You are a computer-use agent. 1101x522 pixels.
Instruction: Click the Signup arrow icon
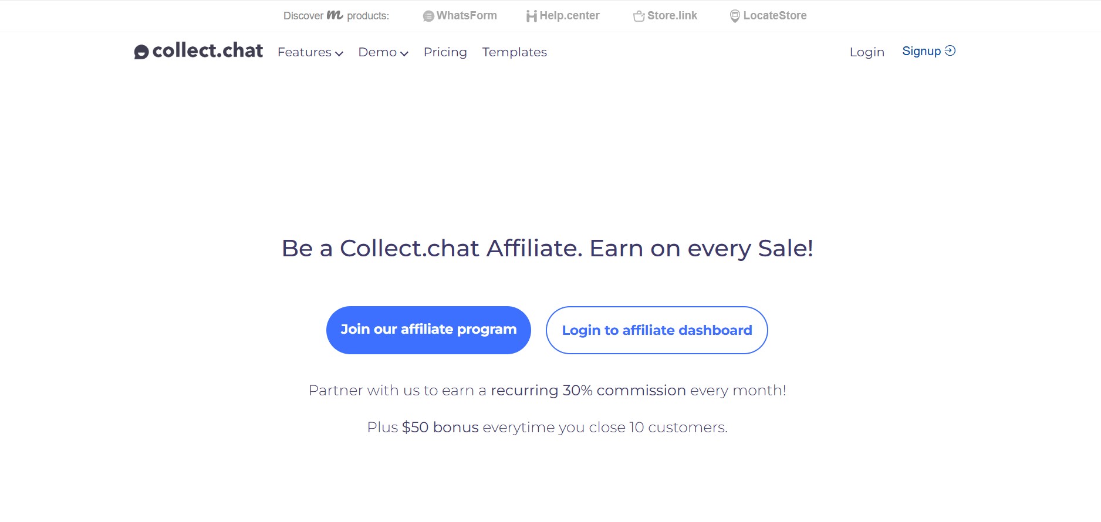[950, 50]
